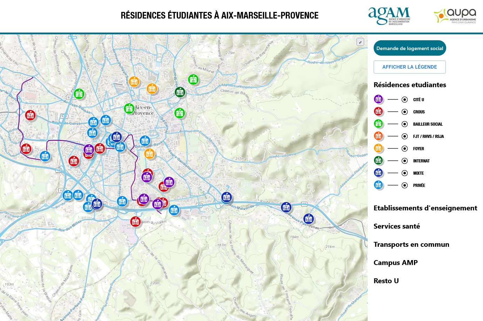Viewport: 483px width, 321px height.
Task: Click the page title Résidences étudiantes à Aix-Marseille-Provence
Action: click(220, 15)
